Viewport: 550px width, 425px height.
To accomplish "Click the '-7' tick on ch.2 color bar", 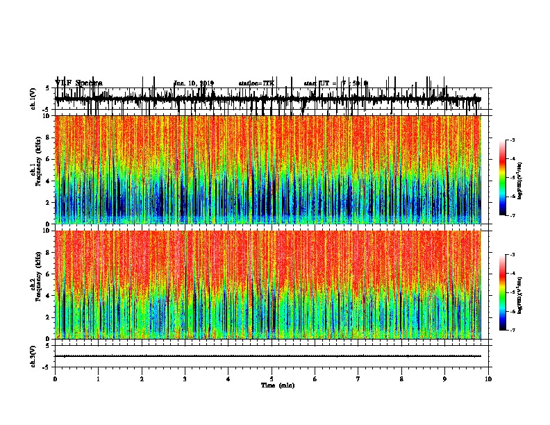I will pyautogui.click(x=512, y=330).
